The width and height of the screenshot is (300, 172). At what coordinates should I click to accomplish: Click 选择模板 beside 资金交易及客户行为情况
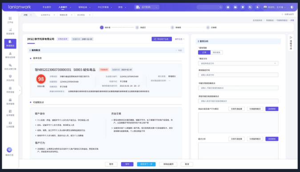point(272,109)
